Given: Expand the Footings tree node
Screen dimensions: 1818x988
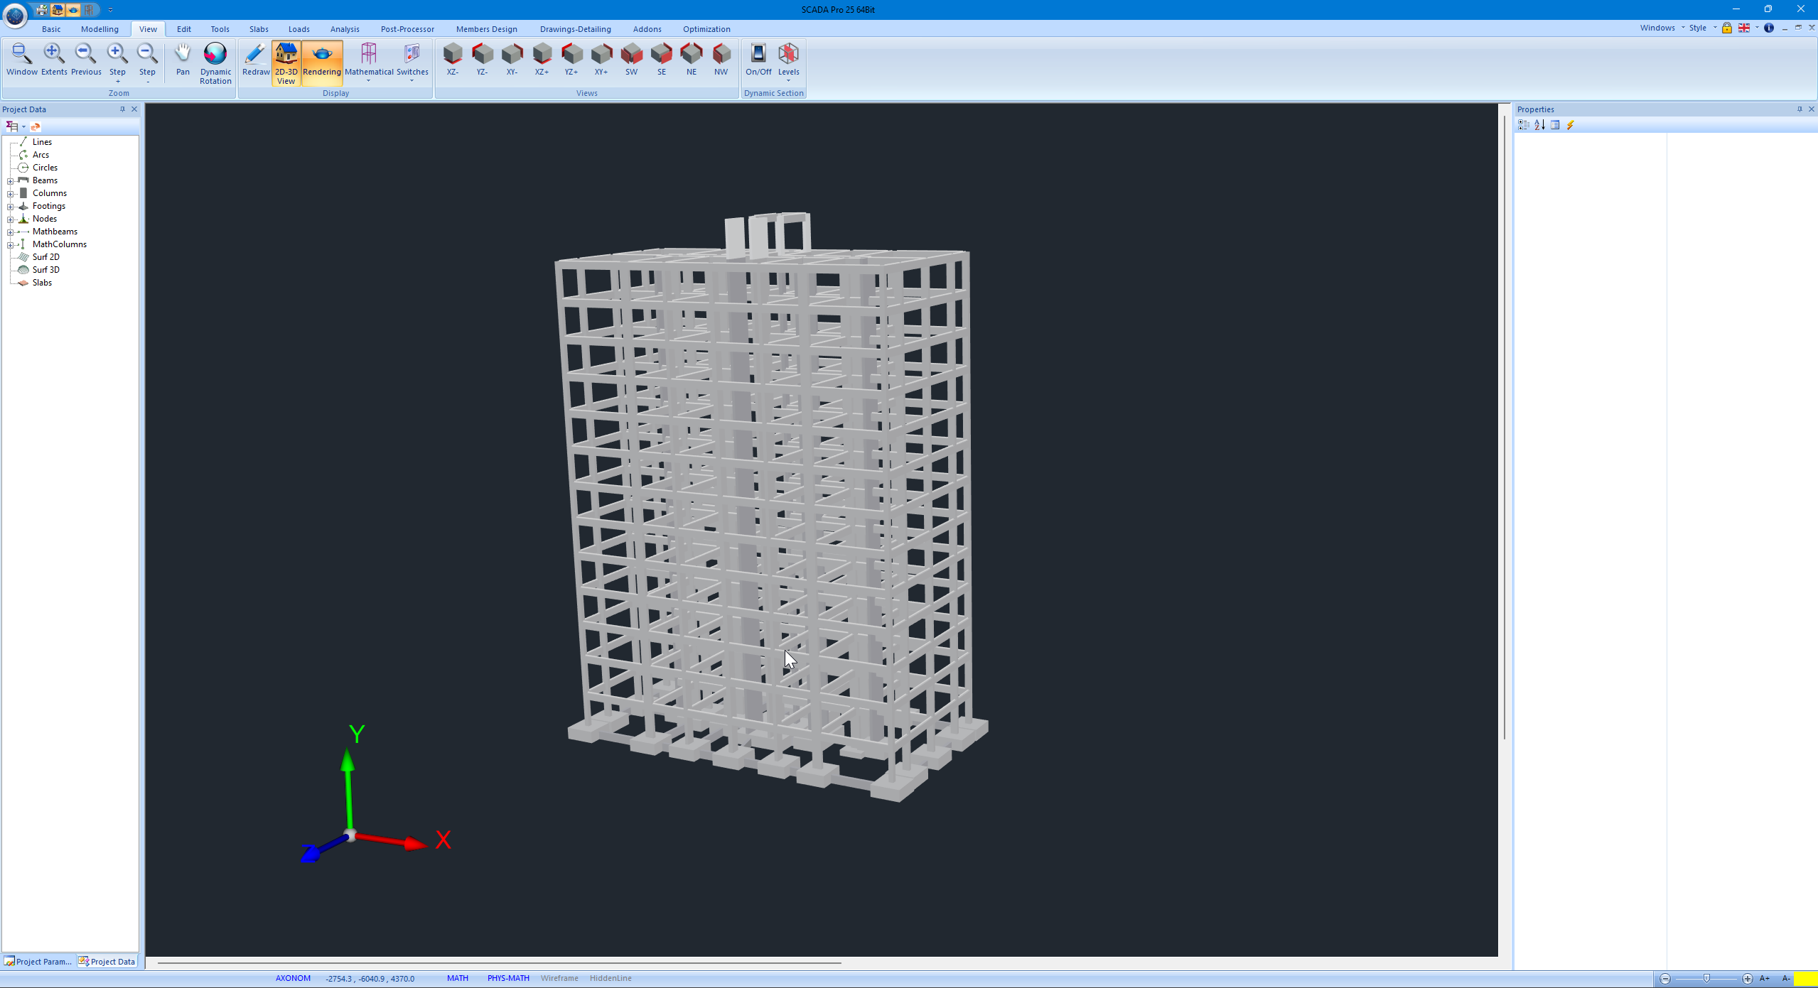Looking at the screenshot, I should coord(11,206).
